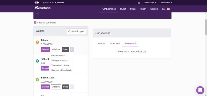Click Tether Deposit button
The image size is (207, 96).
coord(45,68)
